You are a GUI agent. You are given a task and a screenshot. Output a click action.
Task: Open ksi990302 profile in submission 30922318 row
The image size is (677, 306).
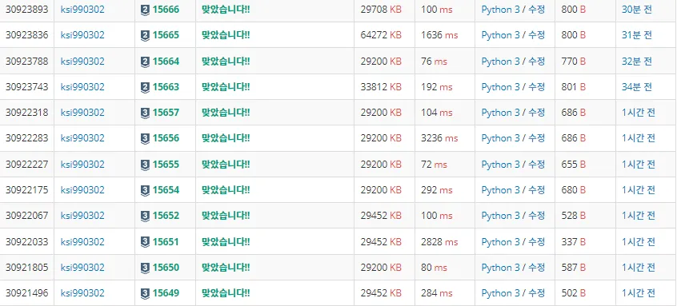[82, 113]
